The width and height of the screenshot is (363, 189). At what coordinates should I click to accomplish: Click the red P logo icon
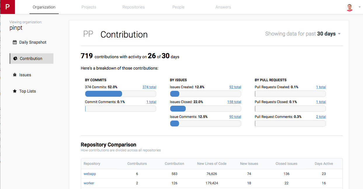(8, 7)
